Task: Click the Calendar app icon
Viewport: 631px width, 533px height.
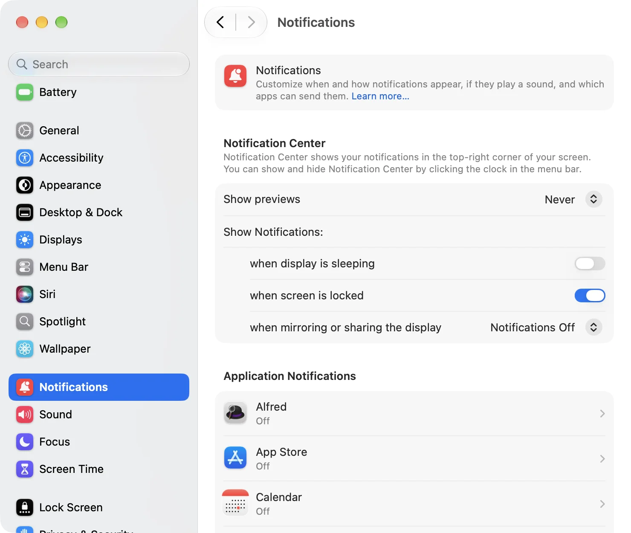Action: click(x=235, y=503)
